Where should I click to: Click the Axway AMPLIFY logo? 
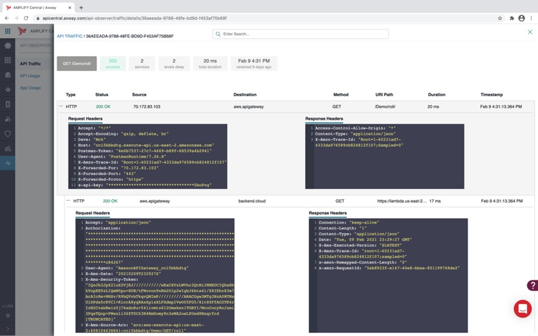click(x=22, y=31)
